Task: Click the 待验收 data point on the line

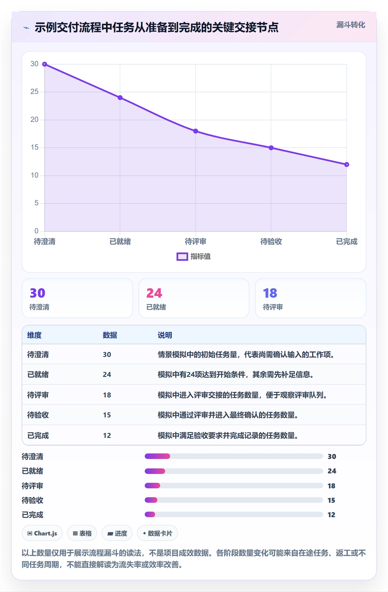Action: coord(271,148)
